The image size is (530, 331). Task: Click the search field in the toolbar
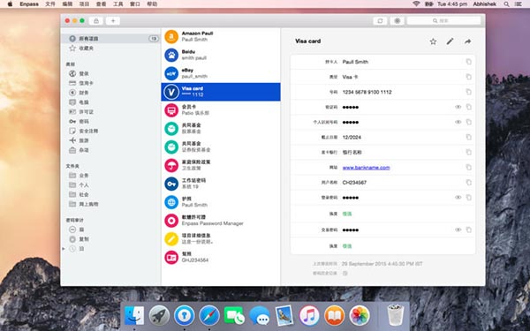tap(443, 21)
